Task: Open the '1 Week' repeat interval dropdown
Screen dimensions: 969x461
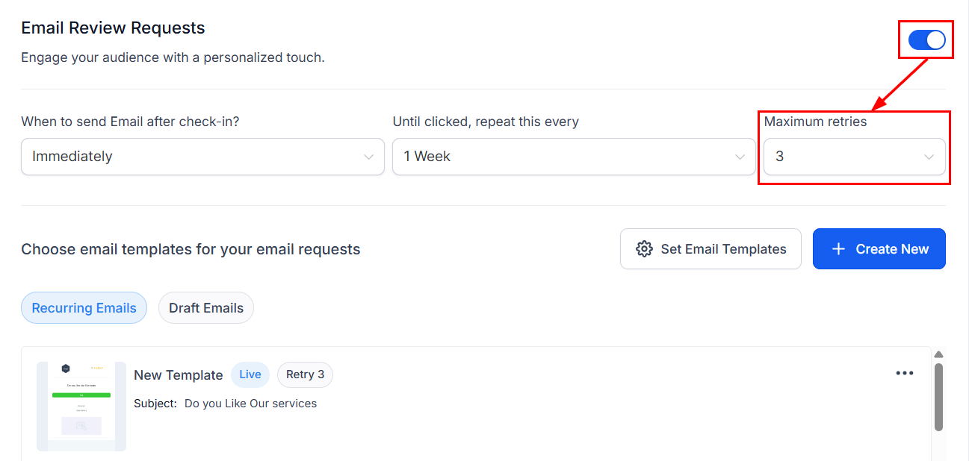Action: [x=573, y=157]
